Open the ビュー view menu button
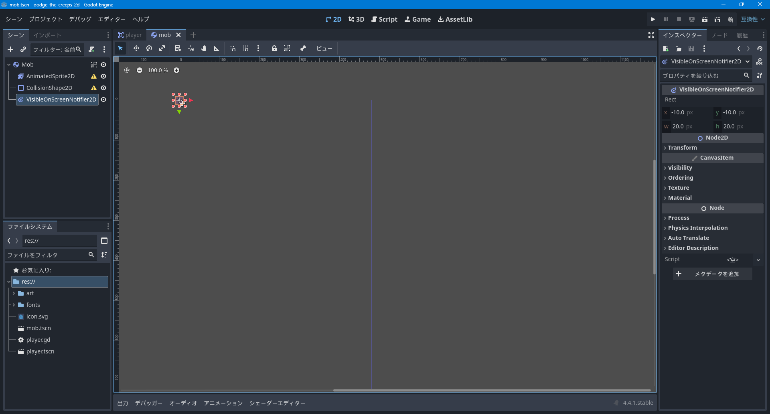The image size is (770, 414). tap(324, 49)
